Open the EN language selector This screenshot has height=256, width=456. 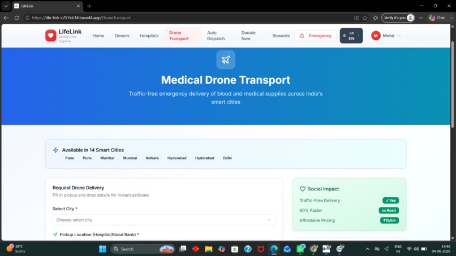coord(351,36)
